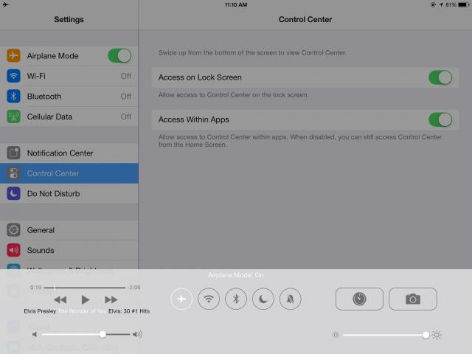Toggle Airplane Mode switch in Settings list
Viewport: 472px width, 354px height.
point(119,56)
